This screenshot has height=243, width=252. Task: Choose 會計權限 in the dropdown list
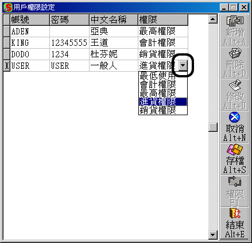[163, 84]
